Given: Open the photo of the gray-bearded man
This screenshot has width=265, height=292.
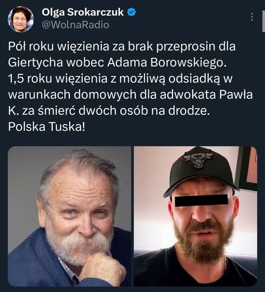Looking at the screenshot, I should tap(69, 216).
